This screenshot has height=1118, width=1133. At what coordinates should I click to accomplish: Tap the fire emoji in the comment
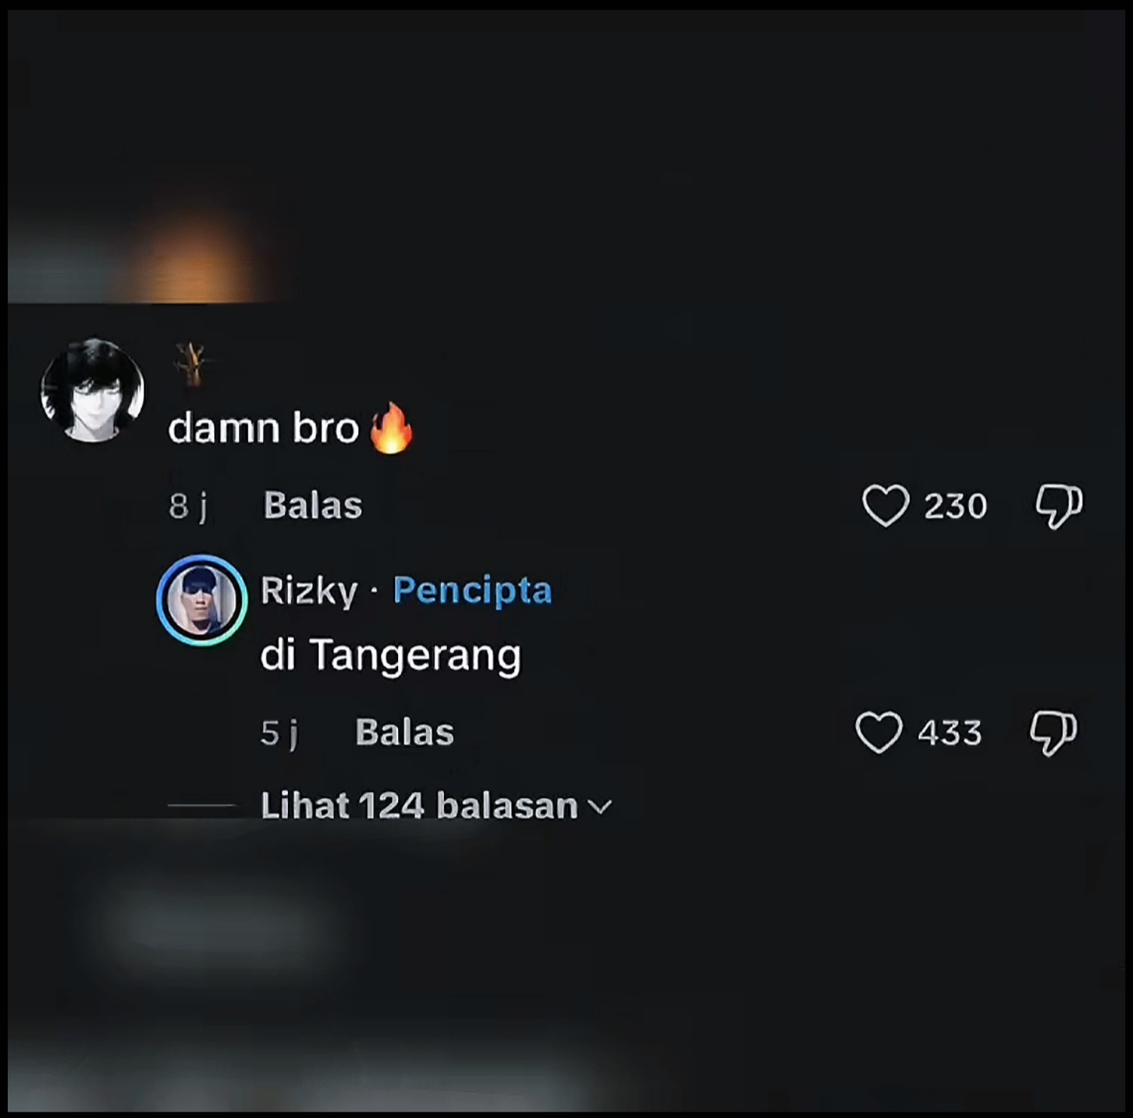[391, 428]
